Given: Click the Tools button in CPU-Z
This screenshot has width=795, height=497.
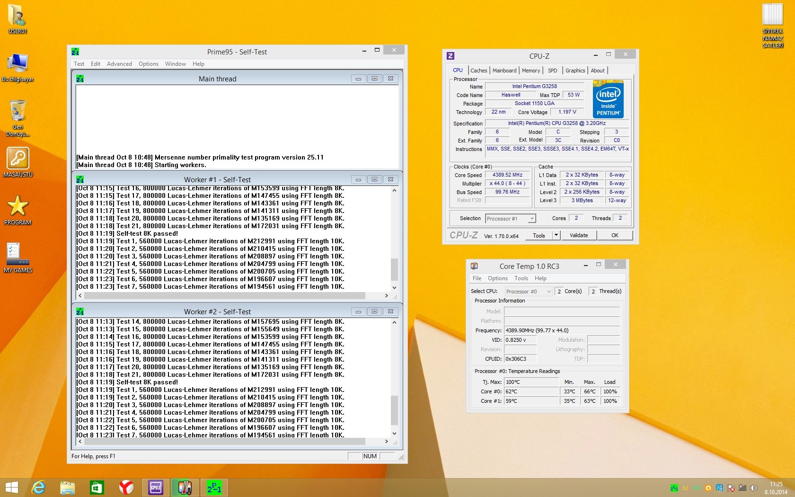Looking at the screenshot, I should click(x=539, y=235).
